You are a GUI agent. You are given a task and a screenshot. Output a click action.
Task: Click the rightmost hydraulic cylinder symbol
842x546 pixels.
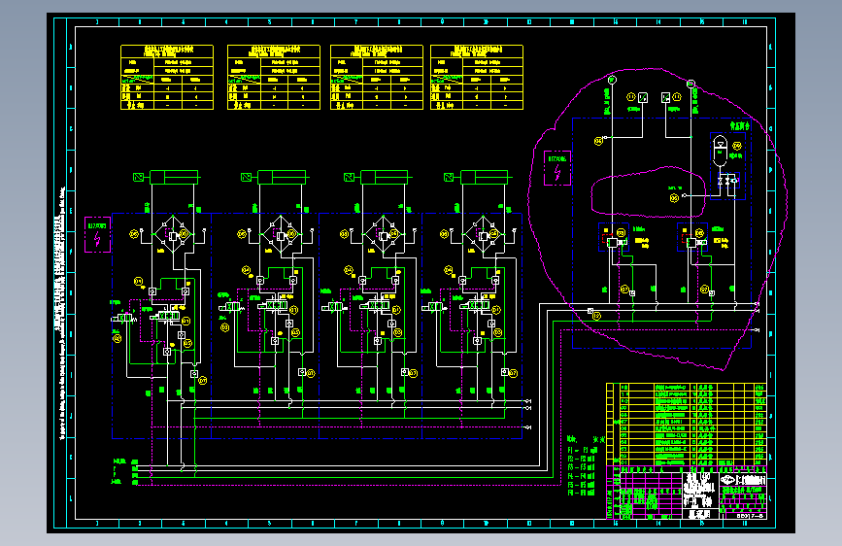coord(486,177)
